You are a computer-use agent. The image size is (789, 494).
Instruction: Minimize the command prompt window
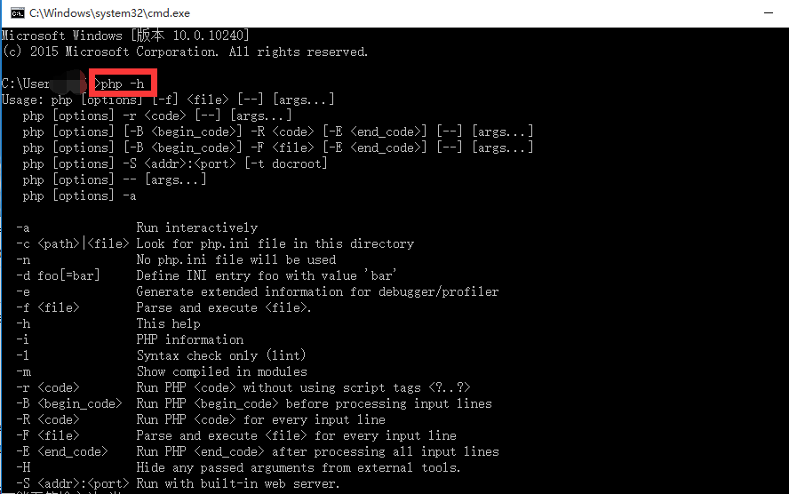768,13
